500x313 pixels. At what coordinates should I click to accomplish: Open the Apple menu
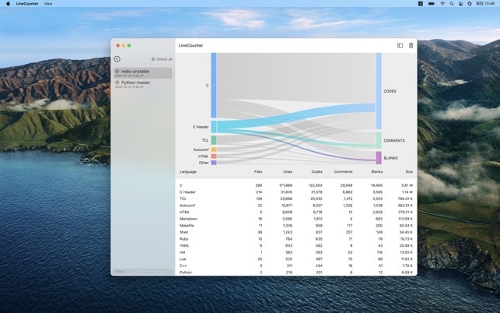click(9, 4)
